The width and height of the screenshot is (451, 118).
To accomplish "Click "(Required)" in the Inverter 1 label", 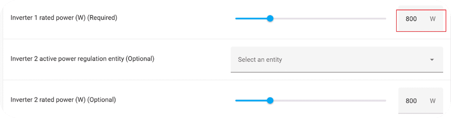I will coord(102,18).
